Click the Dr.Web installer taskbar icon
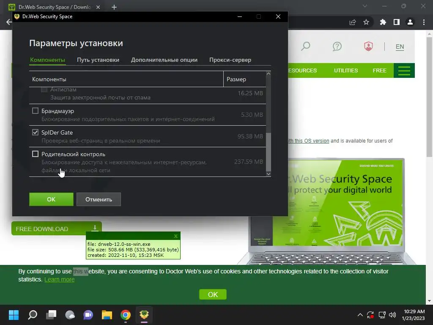 [x=144, y=315]
